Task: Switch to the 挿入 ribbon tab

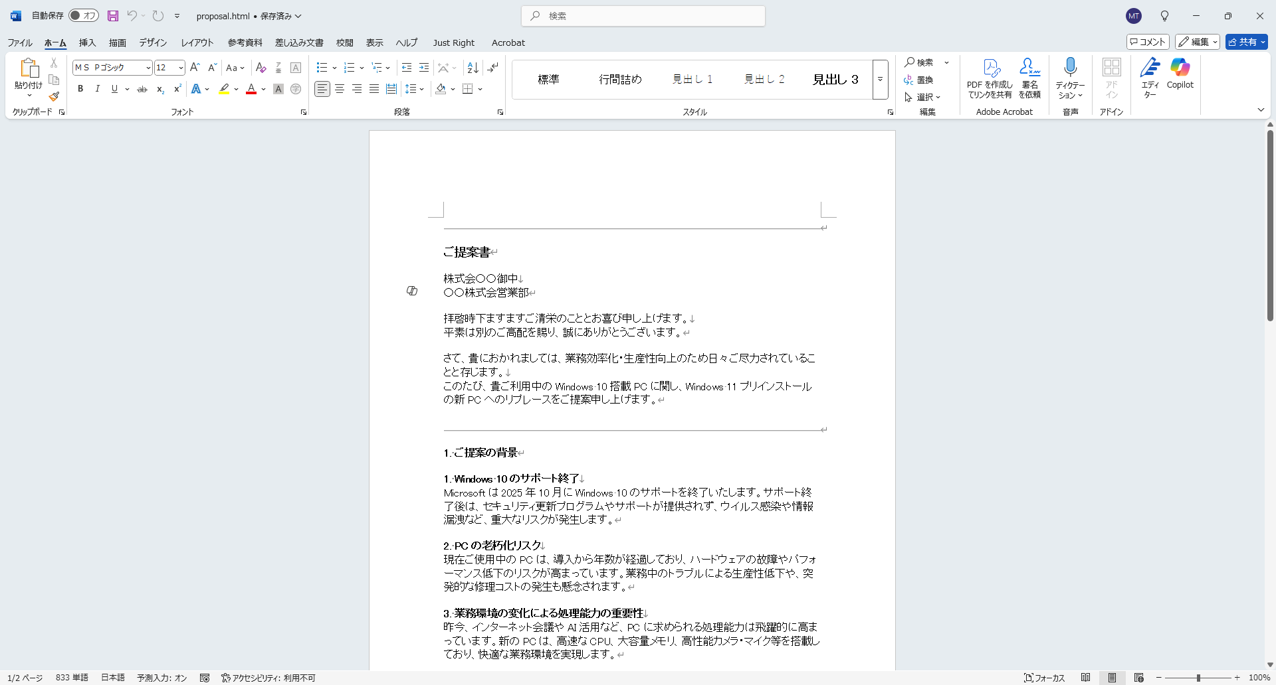Action: [x=87, y=42]
